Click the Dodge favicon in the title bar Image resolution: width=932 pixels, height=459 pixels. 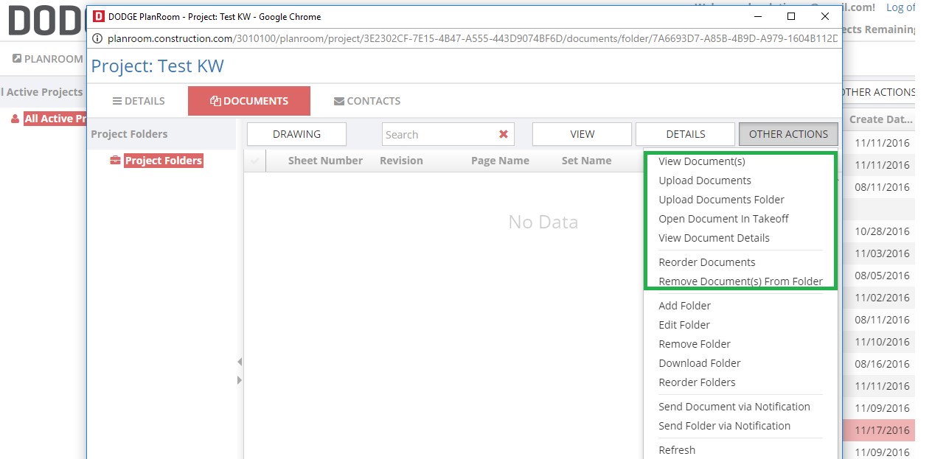pos(99,16)
